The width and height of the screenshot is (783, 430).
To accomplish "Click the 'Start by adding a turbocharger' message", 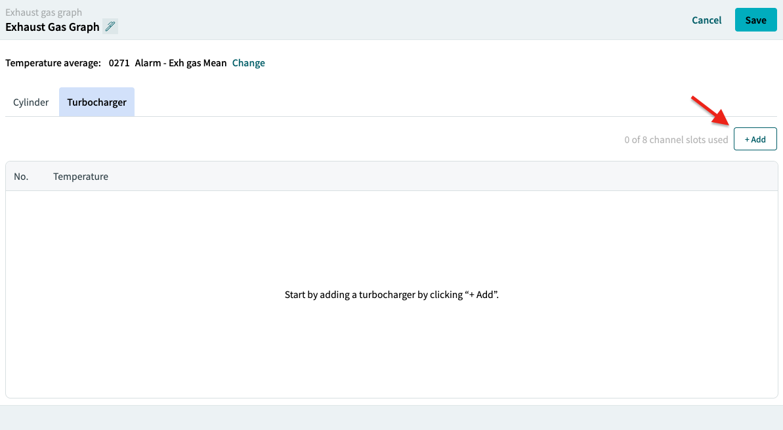I will [x=391, y=295].
